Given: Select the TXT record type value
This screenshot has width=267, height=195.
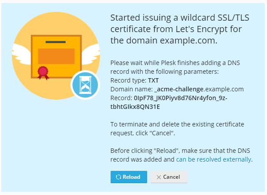Looking at the screenshot, I should (153, 80).
